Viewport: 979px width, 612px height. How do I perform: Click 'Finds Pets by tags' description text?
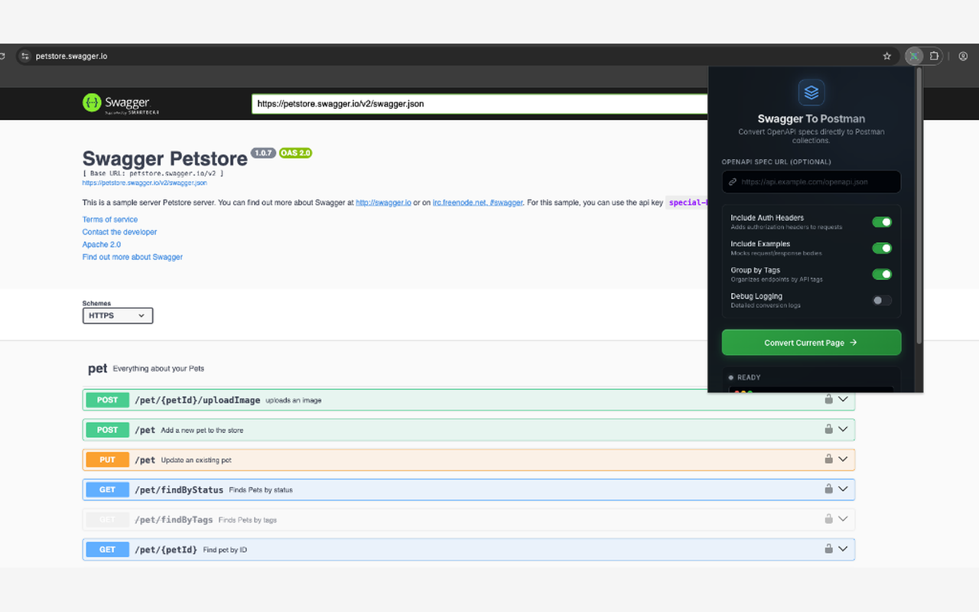248,520
